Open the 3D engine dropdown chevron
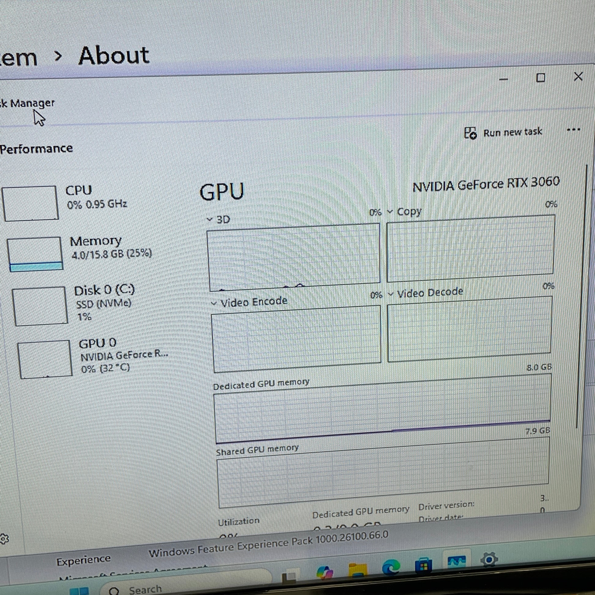The image size is (595, 595). point(210,220)
